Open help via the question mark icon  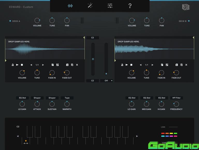point(130,6)
